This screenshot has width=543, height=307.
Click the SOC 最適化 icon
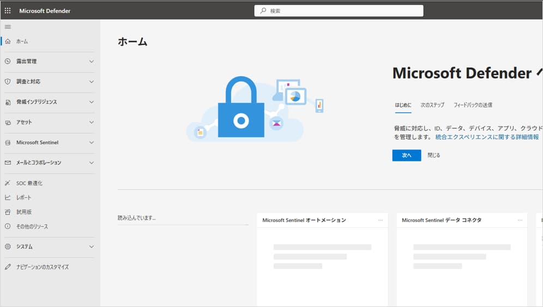click(8, 183)
